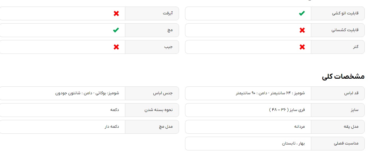Click the red cross for قابلیت کشسانی
This screenshot has width=368, height=166.
click(302, 30)
